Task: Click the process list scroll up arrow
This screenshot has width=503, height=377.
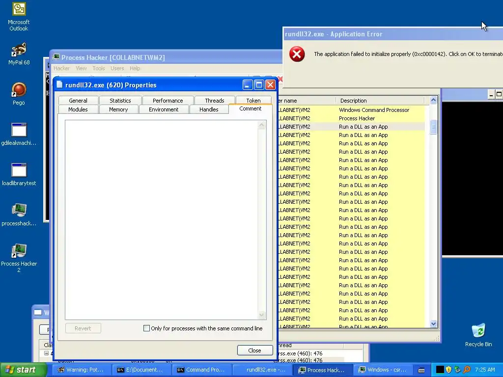Action: [x=433, y=100]
